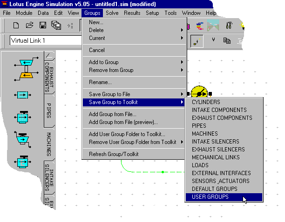The height and width of the screenshot is (222, 285).
Task: Select EXHAUST COMPONENTS in the submenu
Action: click(x=224, y=118)
